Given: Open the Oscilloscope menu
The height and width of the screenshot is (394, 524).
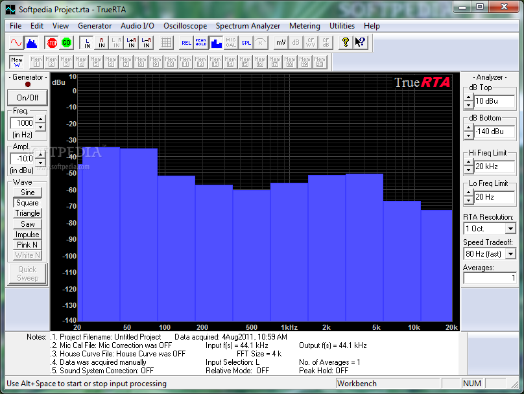Looking at the screenshot, I should coord(185,26).
